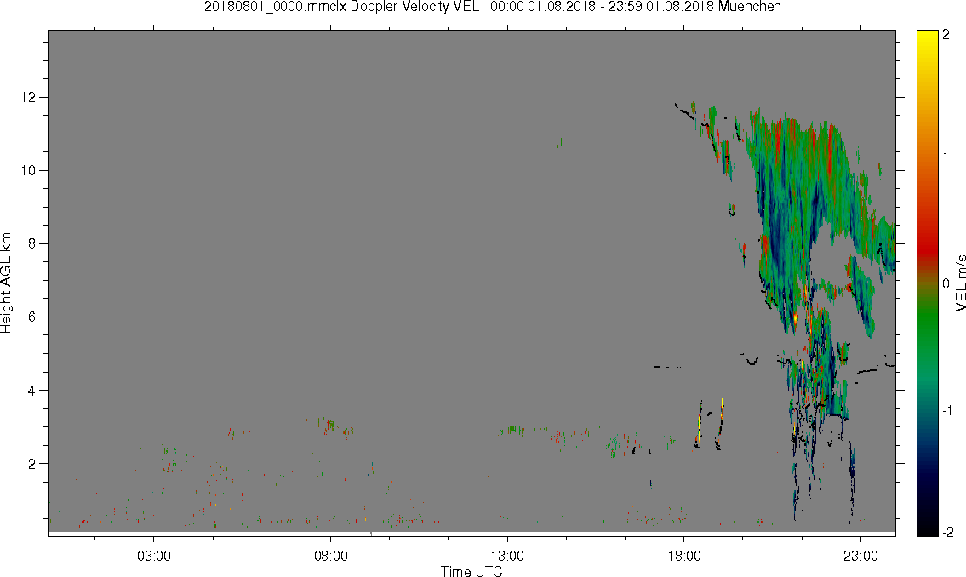Click the 6 km height tick label
Viewport: 966px width, 577px height.
point(32,317)
